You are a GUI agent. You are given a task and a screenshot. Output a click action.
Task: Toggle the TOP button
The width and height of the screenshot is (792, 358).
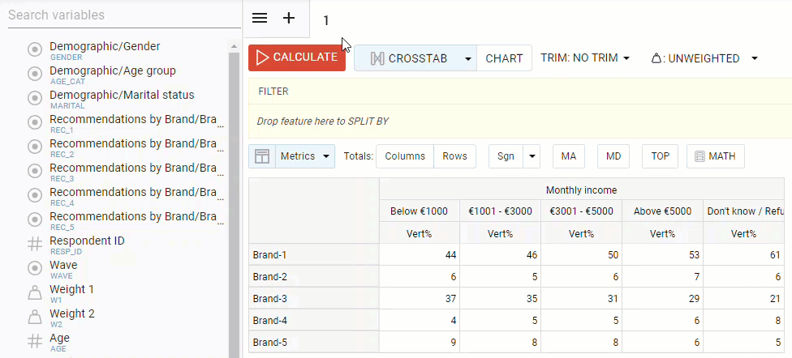coord(660,156)
